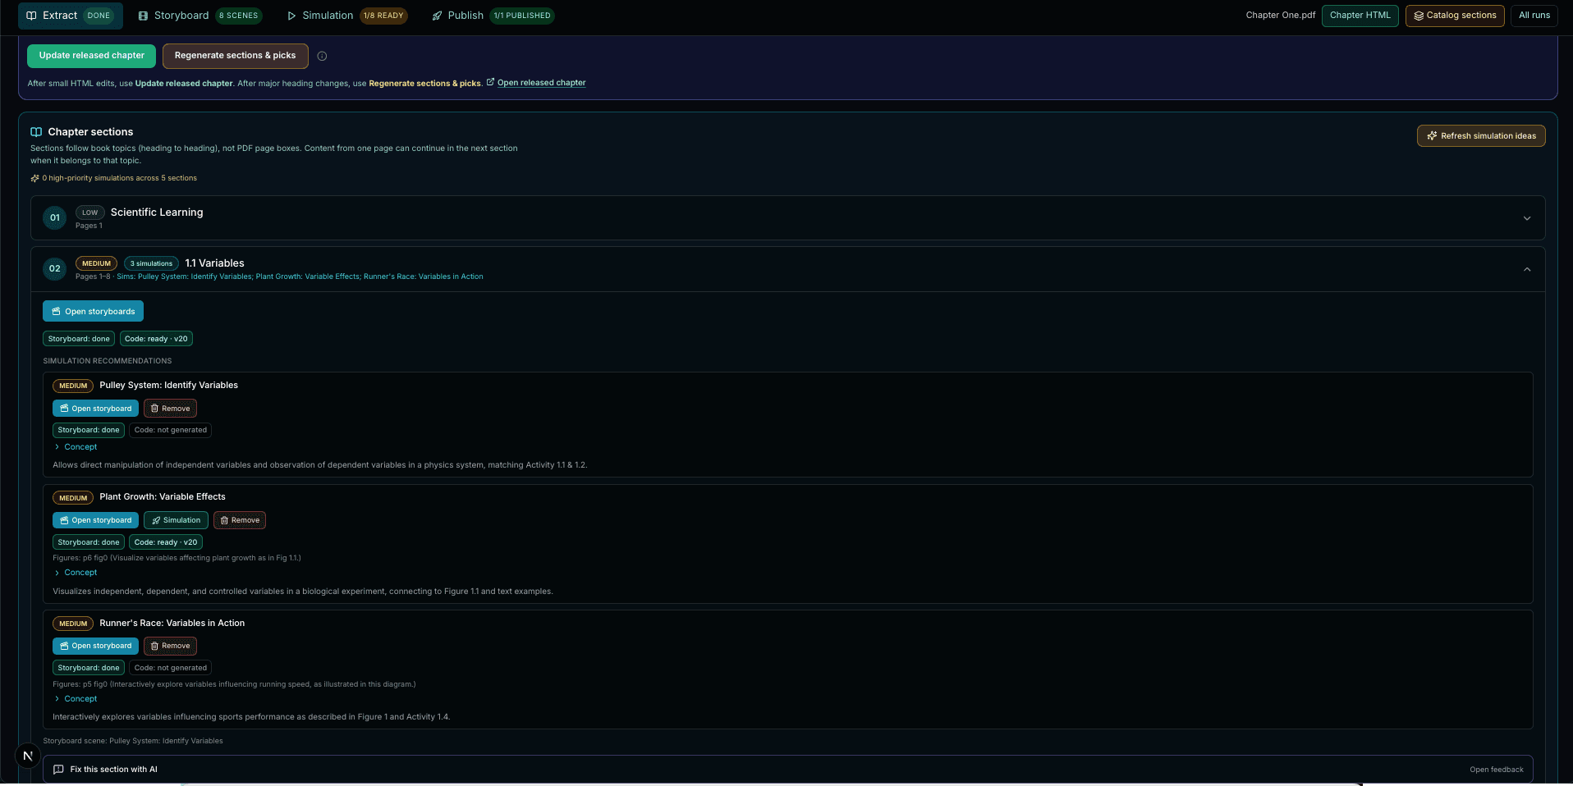1573x786 pixels.
Task: Expand Concept under Pulley System
Action: tap(76, 447)
